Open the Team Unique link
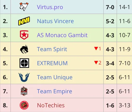 pos(55,77)
